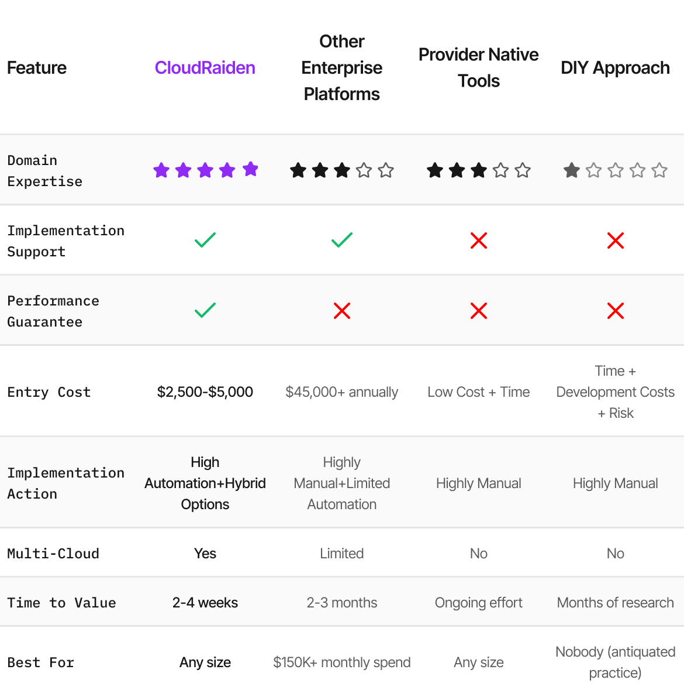Screen dimensions: 684x697
Task: Click CloudRaiden's Performance Guarantee green checkmark
Action: [205, 310]
